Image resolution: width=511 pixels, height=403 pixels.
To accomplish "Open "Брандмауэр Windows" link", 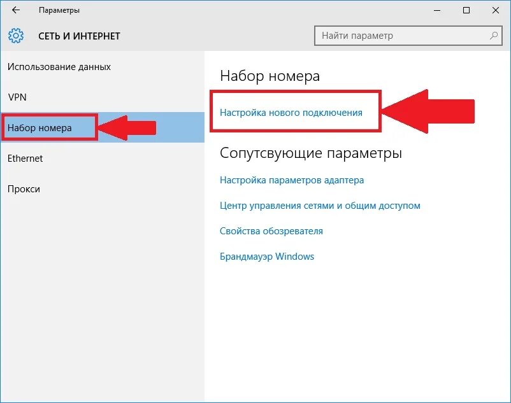I will click(x=267, y=257).
